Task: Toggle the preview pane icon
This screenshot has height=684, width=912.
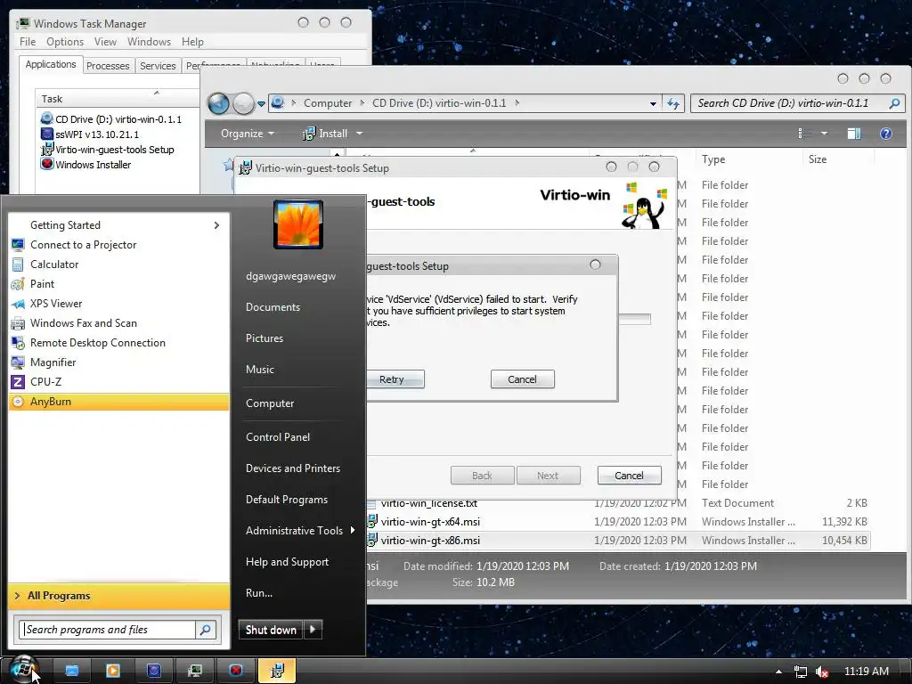Action: click(x=854, y=134)
